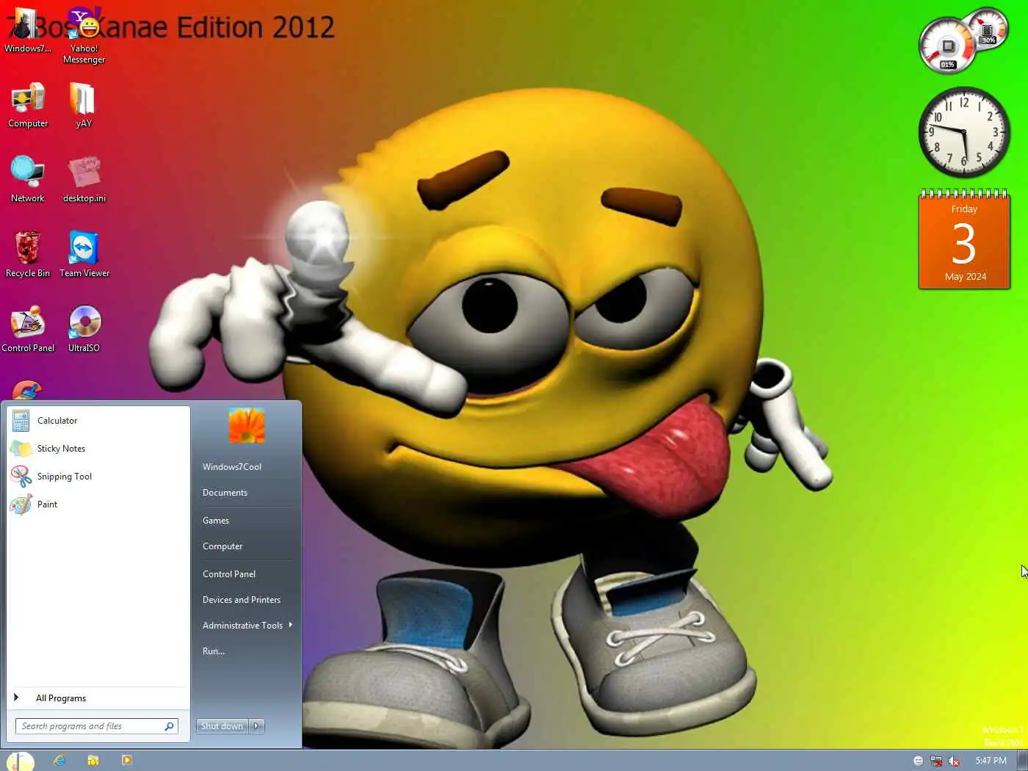Click the Start orb button
The width and height of the screenshot is (1028, 771).
pyautogui.click(x=20, y=761)
